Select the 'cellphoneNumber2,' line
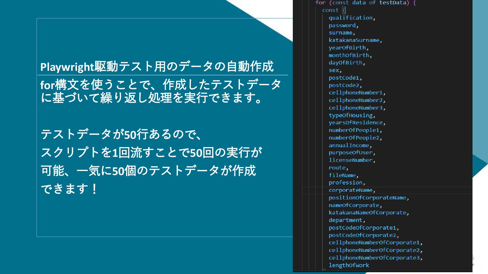Screen dimensions: 488x274 357,100
